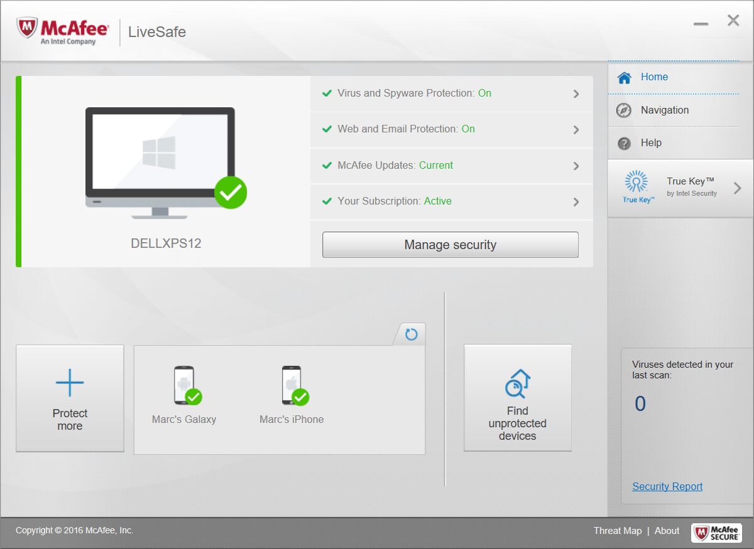Open the Security Report link

point(667,486)
